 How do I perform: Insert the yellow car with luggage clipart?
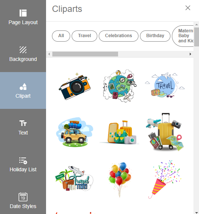tap(75, 132)
